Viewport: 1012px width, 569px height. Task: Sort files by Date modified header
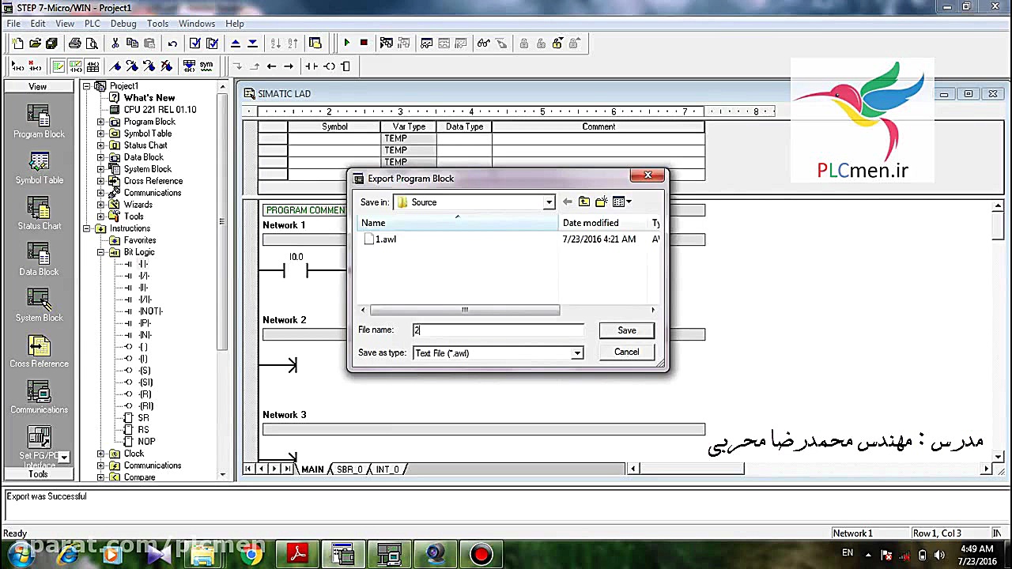pyautogui.click(x=602, y=223)
